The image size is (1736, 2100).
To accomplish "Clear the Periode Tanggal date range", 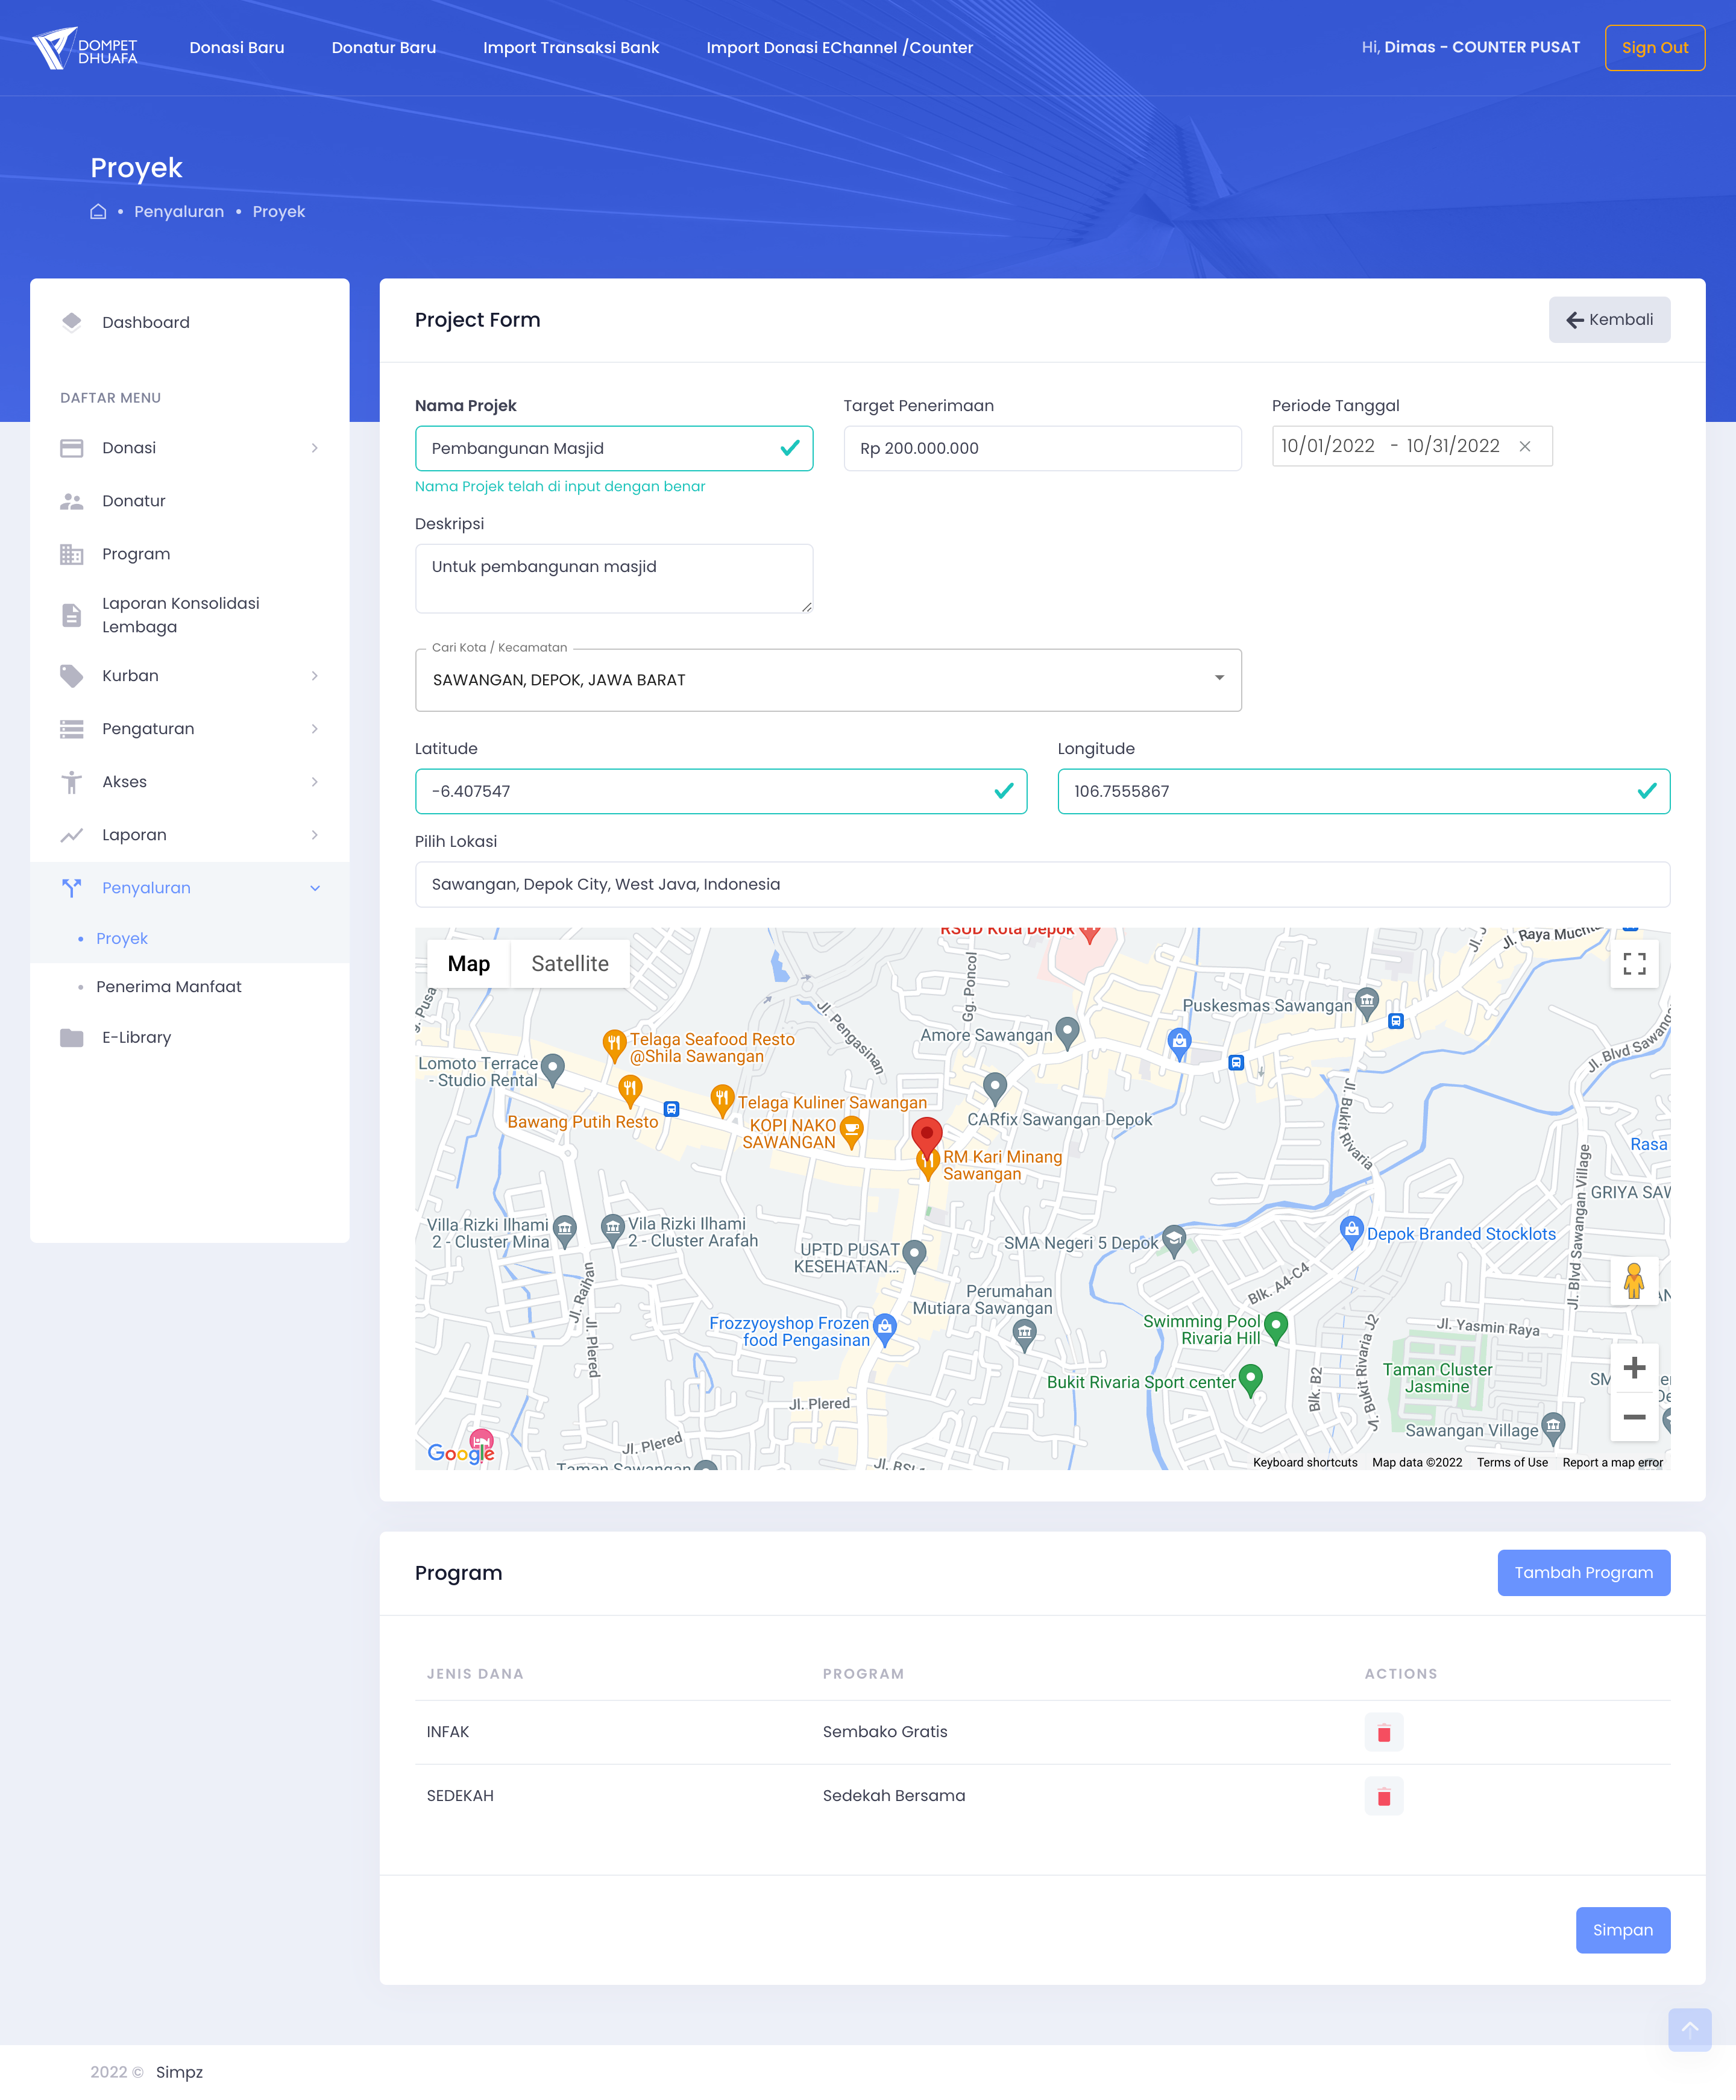I will point(1524,446).
